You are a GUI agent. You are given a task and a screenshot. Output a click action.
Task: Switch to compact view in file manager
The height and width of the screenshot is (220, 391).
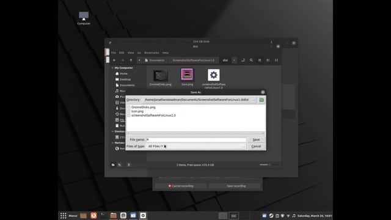[276, 60]
